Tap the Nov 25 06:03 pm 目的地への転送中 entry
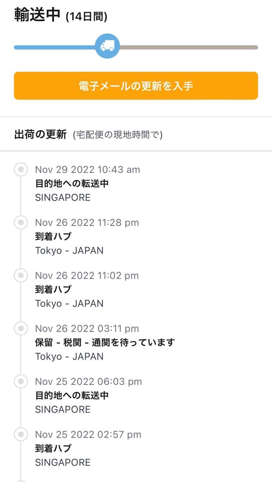The image size is (272, 482). (72, 395)
